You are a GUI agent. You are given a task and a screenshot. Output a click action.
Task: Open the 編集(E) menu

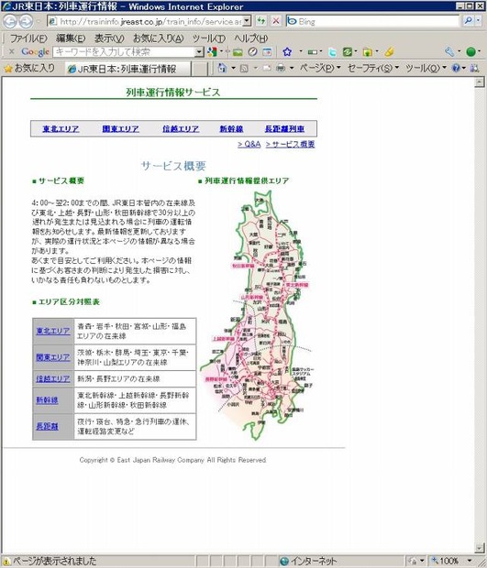[71, 38]
